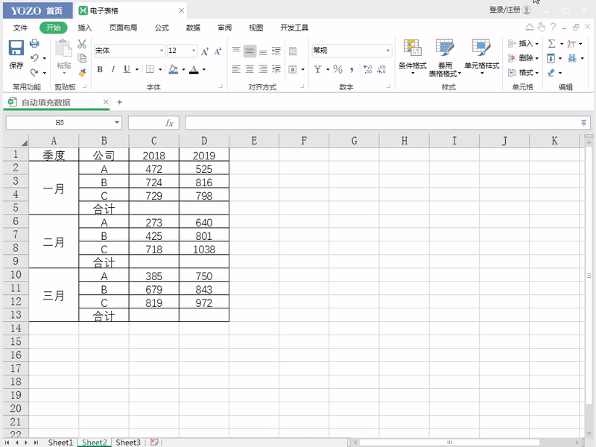Go to the YOZO home (首页) tab
The width and height of the screenshot is (596, 447).
[x=37, y=10]
